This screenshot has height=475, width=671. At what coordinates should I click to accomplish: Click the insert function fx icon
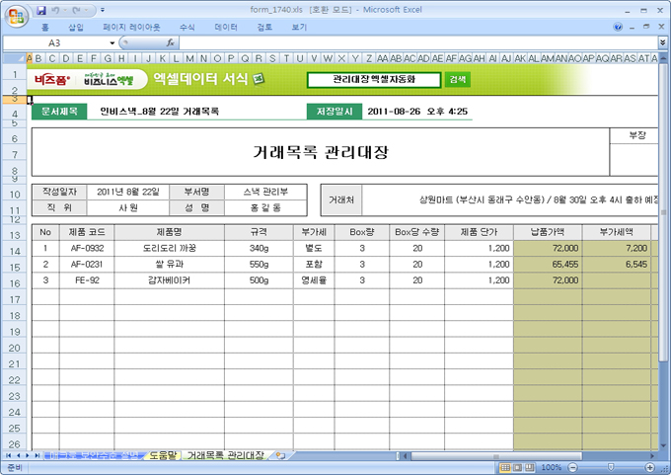[171, 42]
